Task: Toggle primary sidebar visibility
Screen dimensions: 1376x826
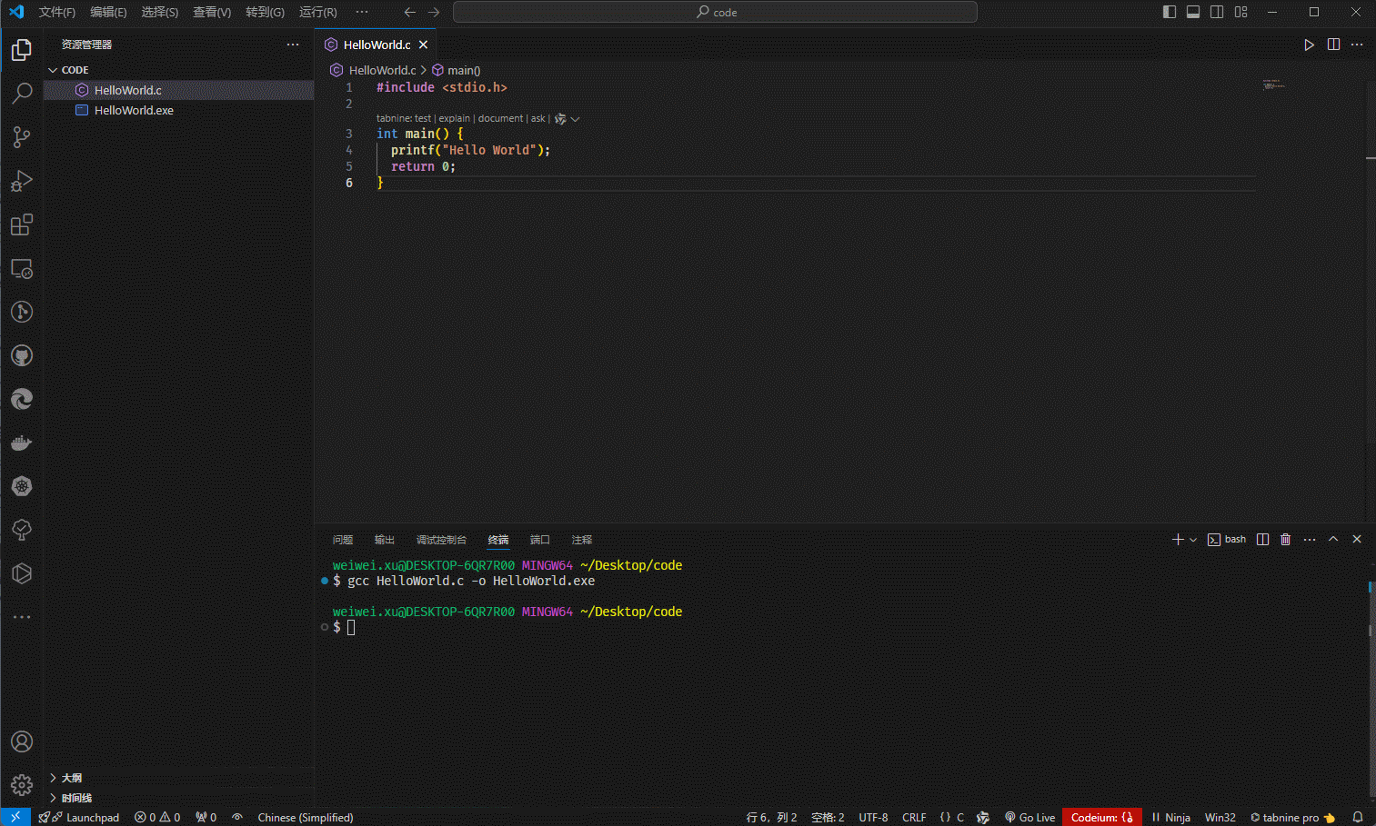Action: (x=1170, y=12)
